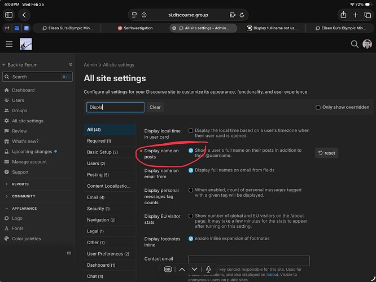Check Display EU visitor stats checkbox
Image resolution: width=376 pixels, height=282 pixels.
(191, 216)
